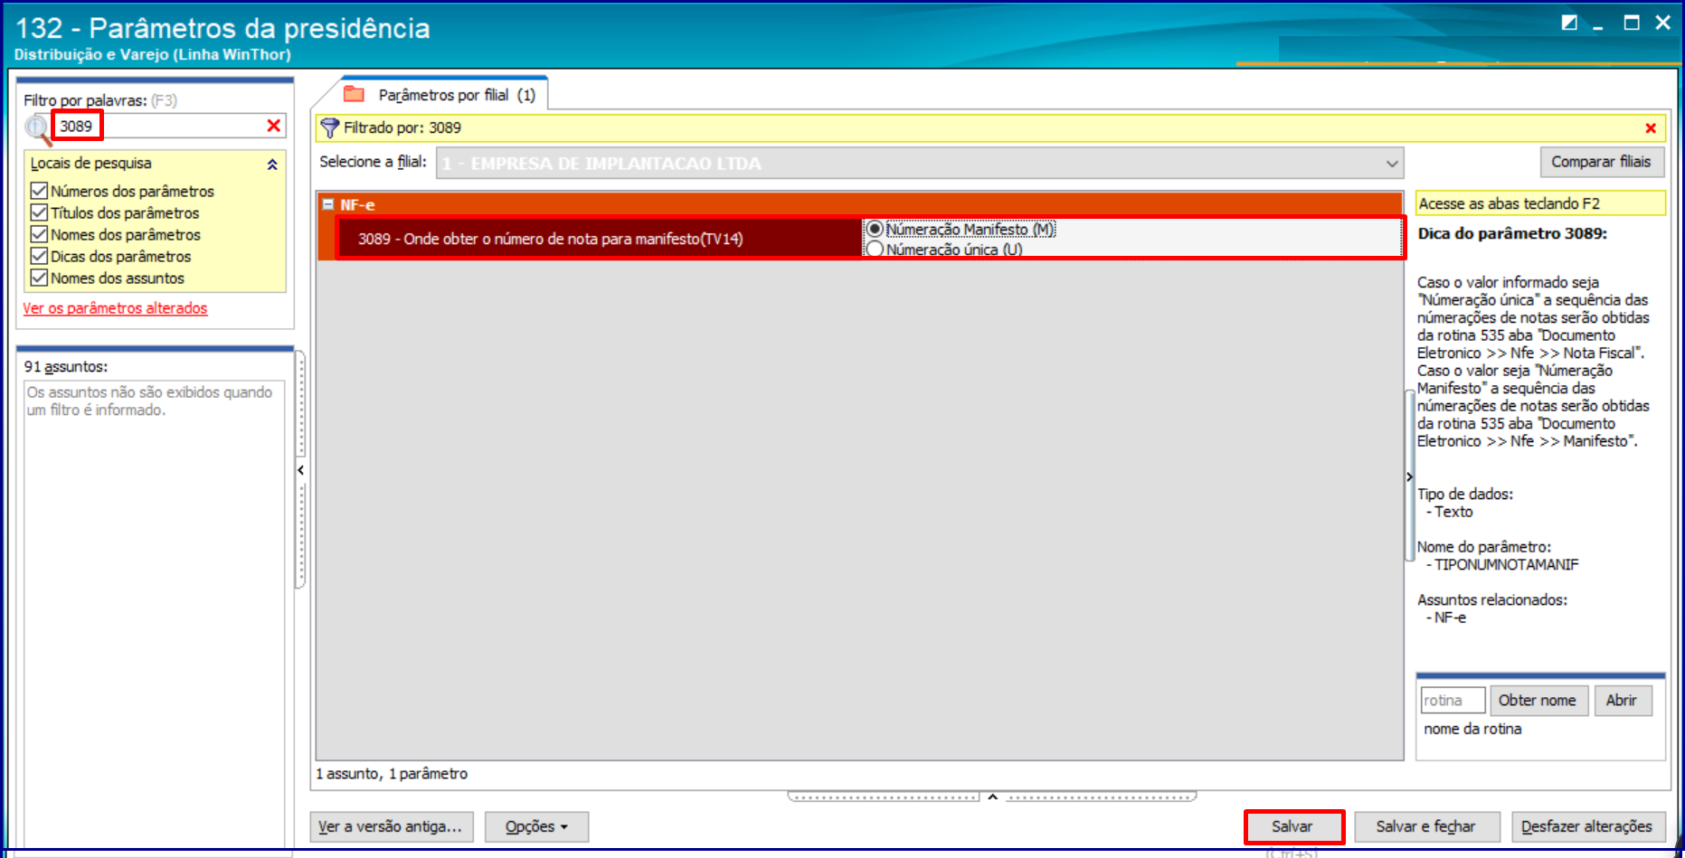Click Salvar e fechar button
Screen dimensions: 1685x858
coord(1426,826)
